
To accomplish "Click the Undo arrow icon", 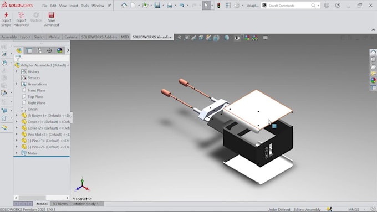I will click(x=182, y=6).
